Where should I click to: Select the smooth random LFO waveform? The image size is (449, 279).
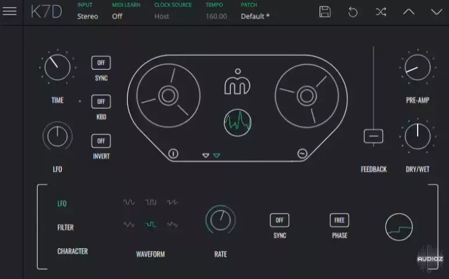pyautogui.click(x=172, y=224)
